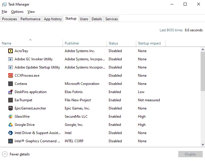Select the DeskPins application name
The image size is (205, 161).
click(x=30, y=92)
